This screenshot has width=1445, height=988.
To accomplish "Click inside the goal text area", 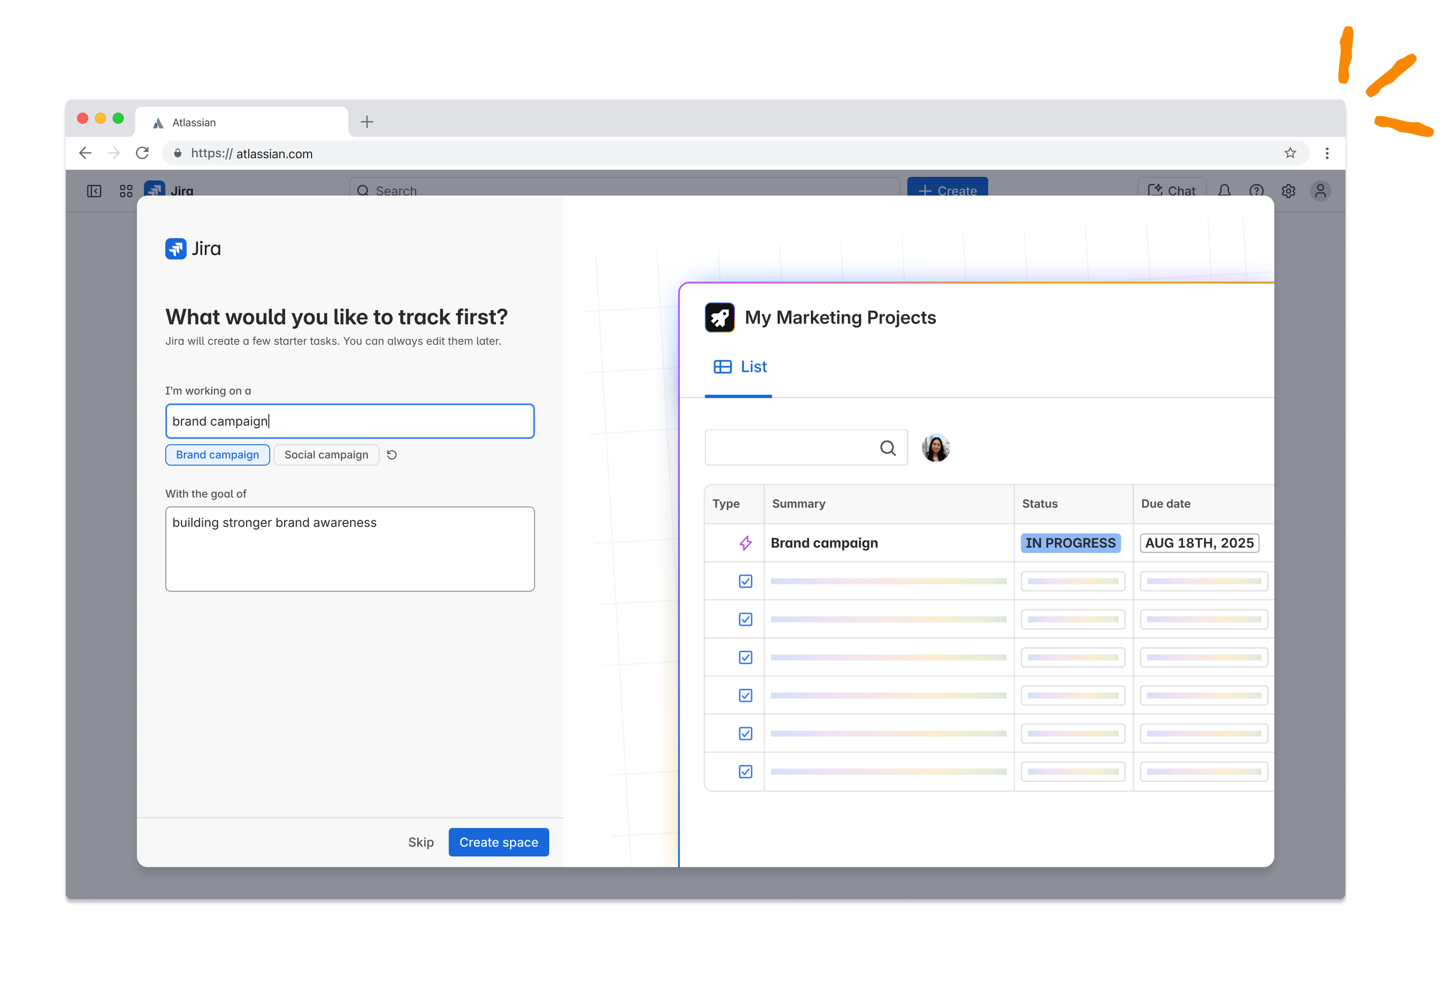I will click(x=350, y=549).
